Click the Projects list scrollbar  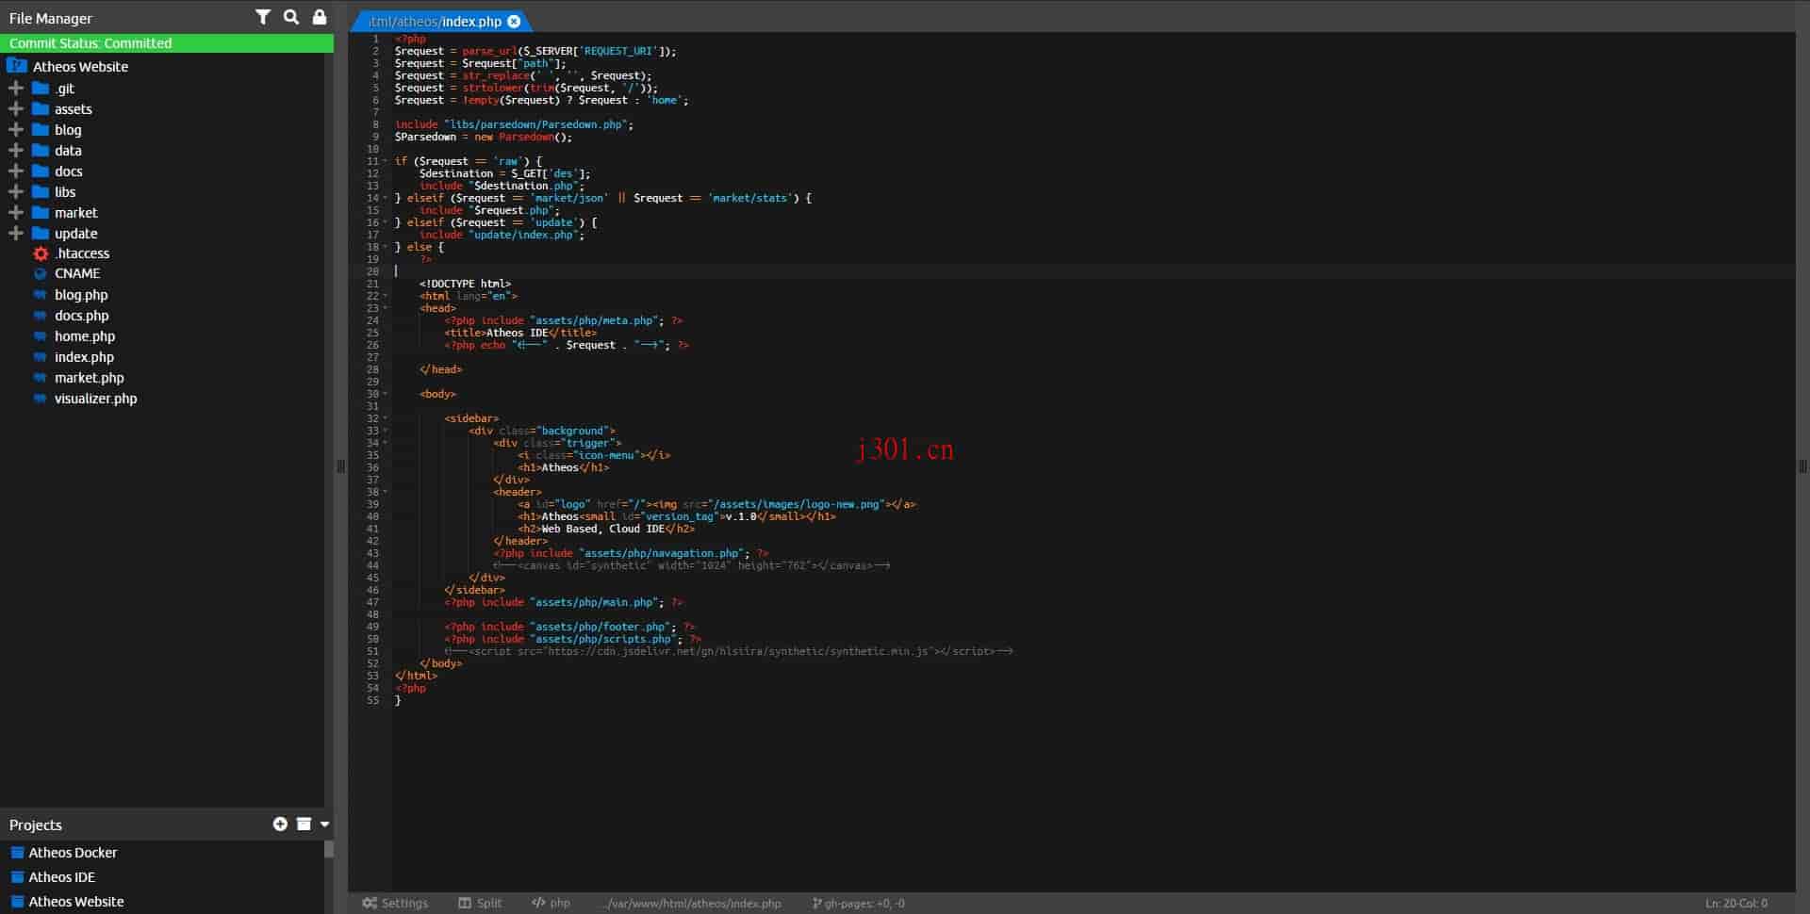tap(329, 849)
